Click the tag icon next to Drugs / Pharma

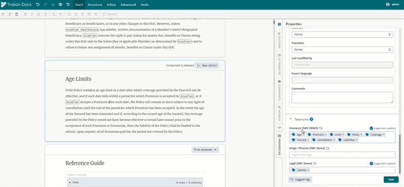tap(327, 148)
